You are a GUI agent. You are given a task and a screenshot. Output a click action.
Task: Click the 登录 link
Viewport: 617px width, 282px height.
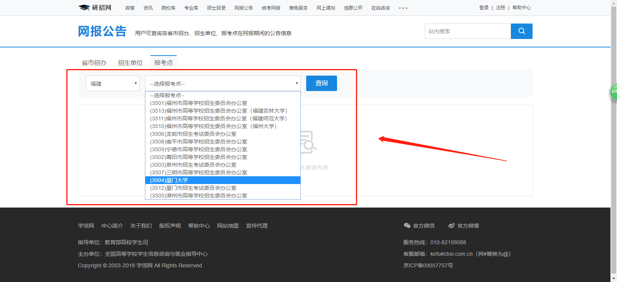[x=484, y=8]
